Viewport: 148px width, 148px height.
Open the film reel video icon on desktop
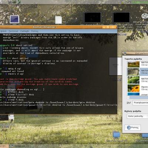(x=145, y=16)
